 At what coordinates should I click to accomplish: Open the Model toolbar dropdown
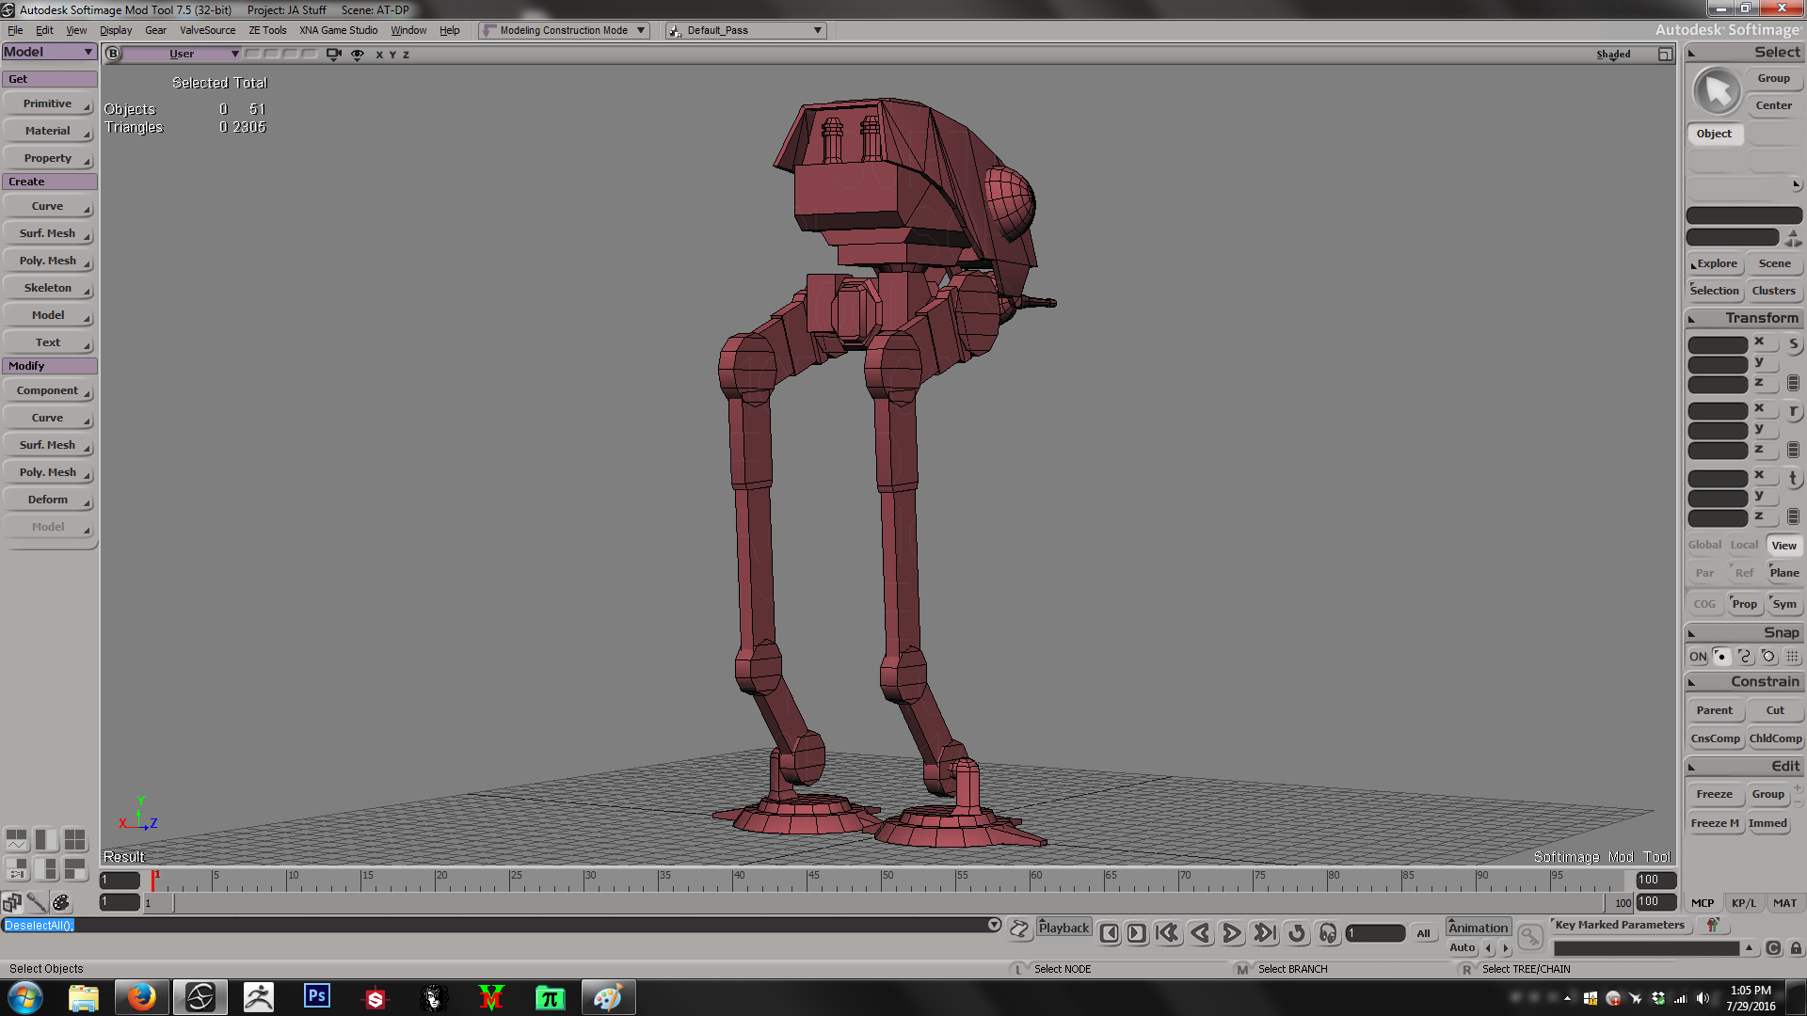[49, 52]
